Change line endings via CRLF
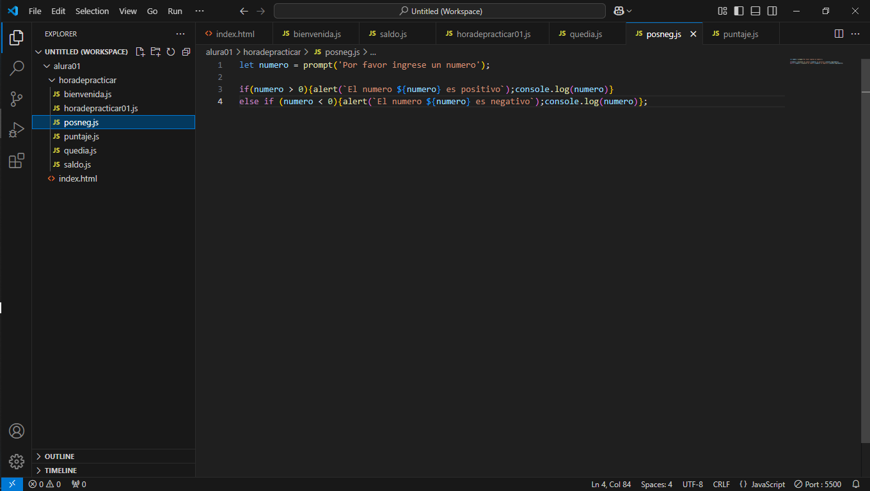Image resolution: width=870 pixels, height=491 pixels. 721,484
